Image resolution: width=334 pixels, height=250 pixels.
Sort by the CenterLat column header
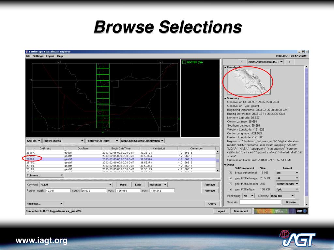click(x=159, y=148)
